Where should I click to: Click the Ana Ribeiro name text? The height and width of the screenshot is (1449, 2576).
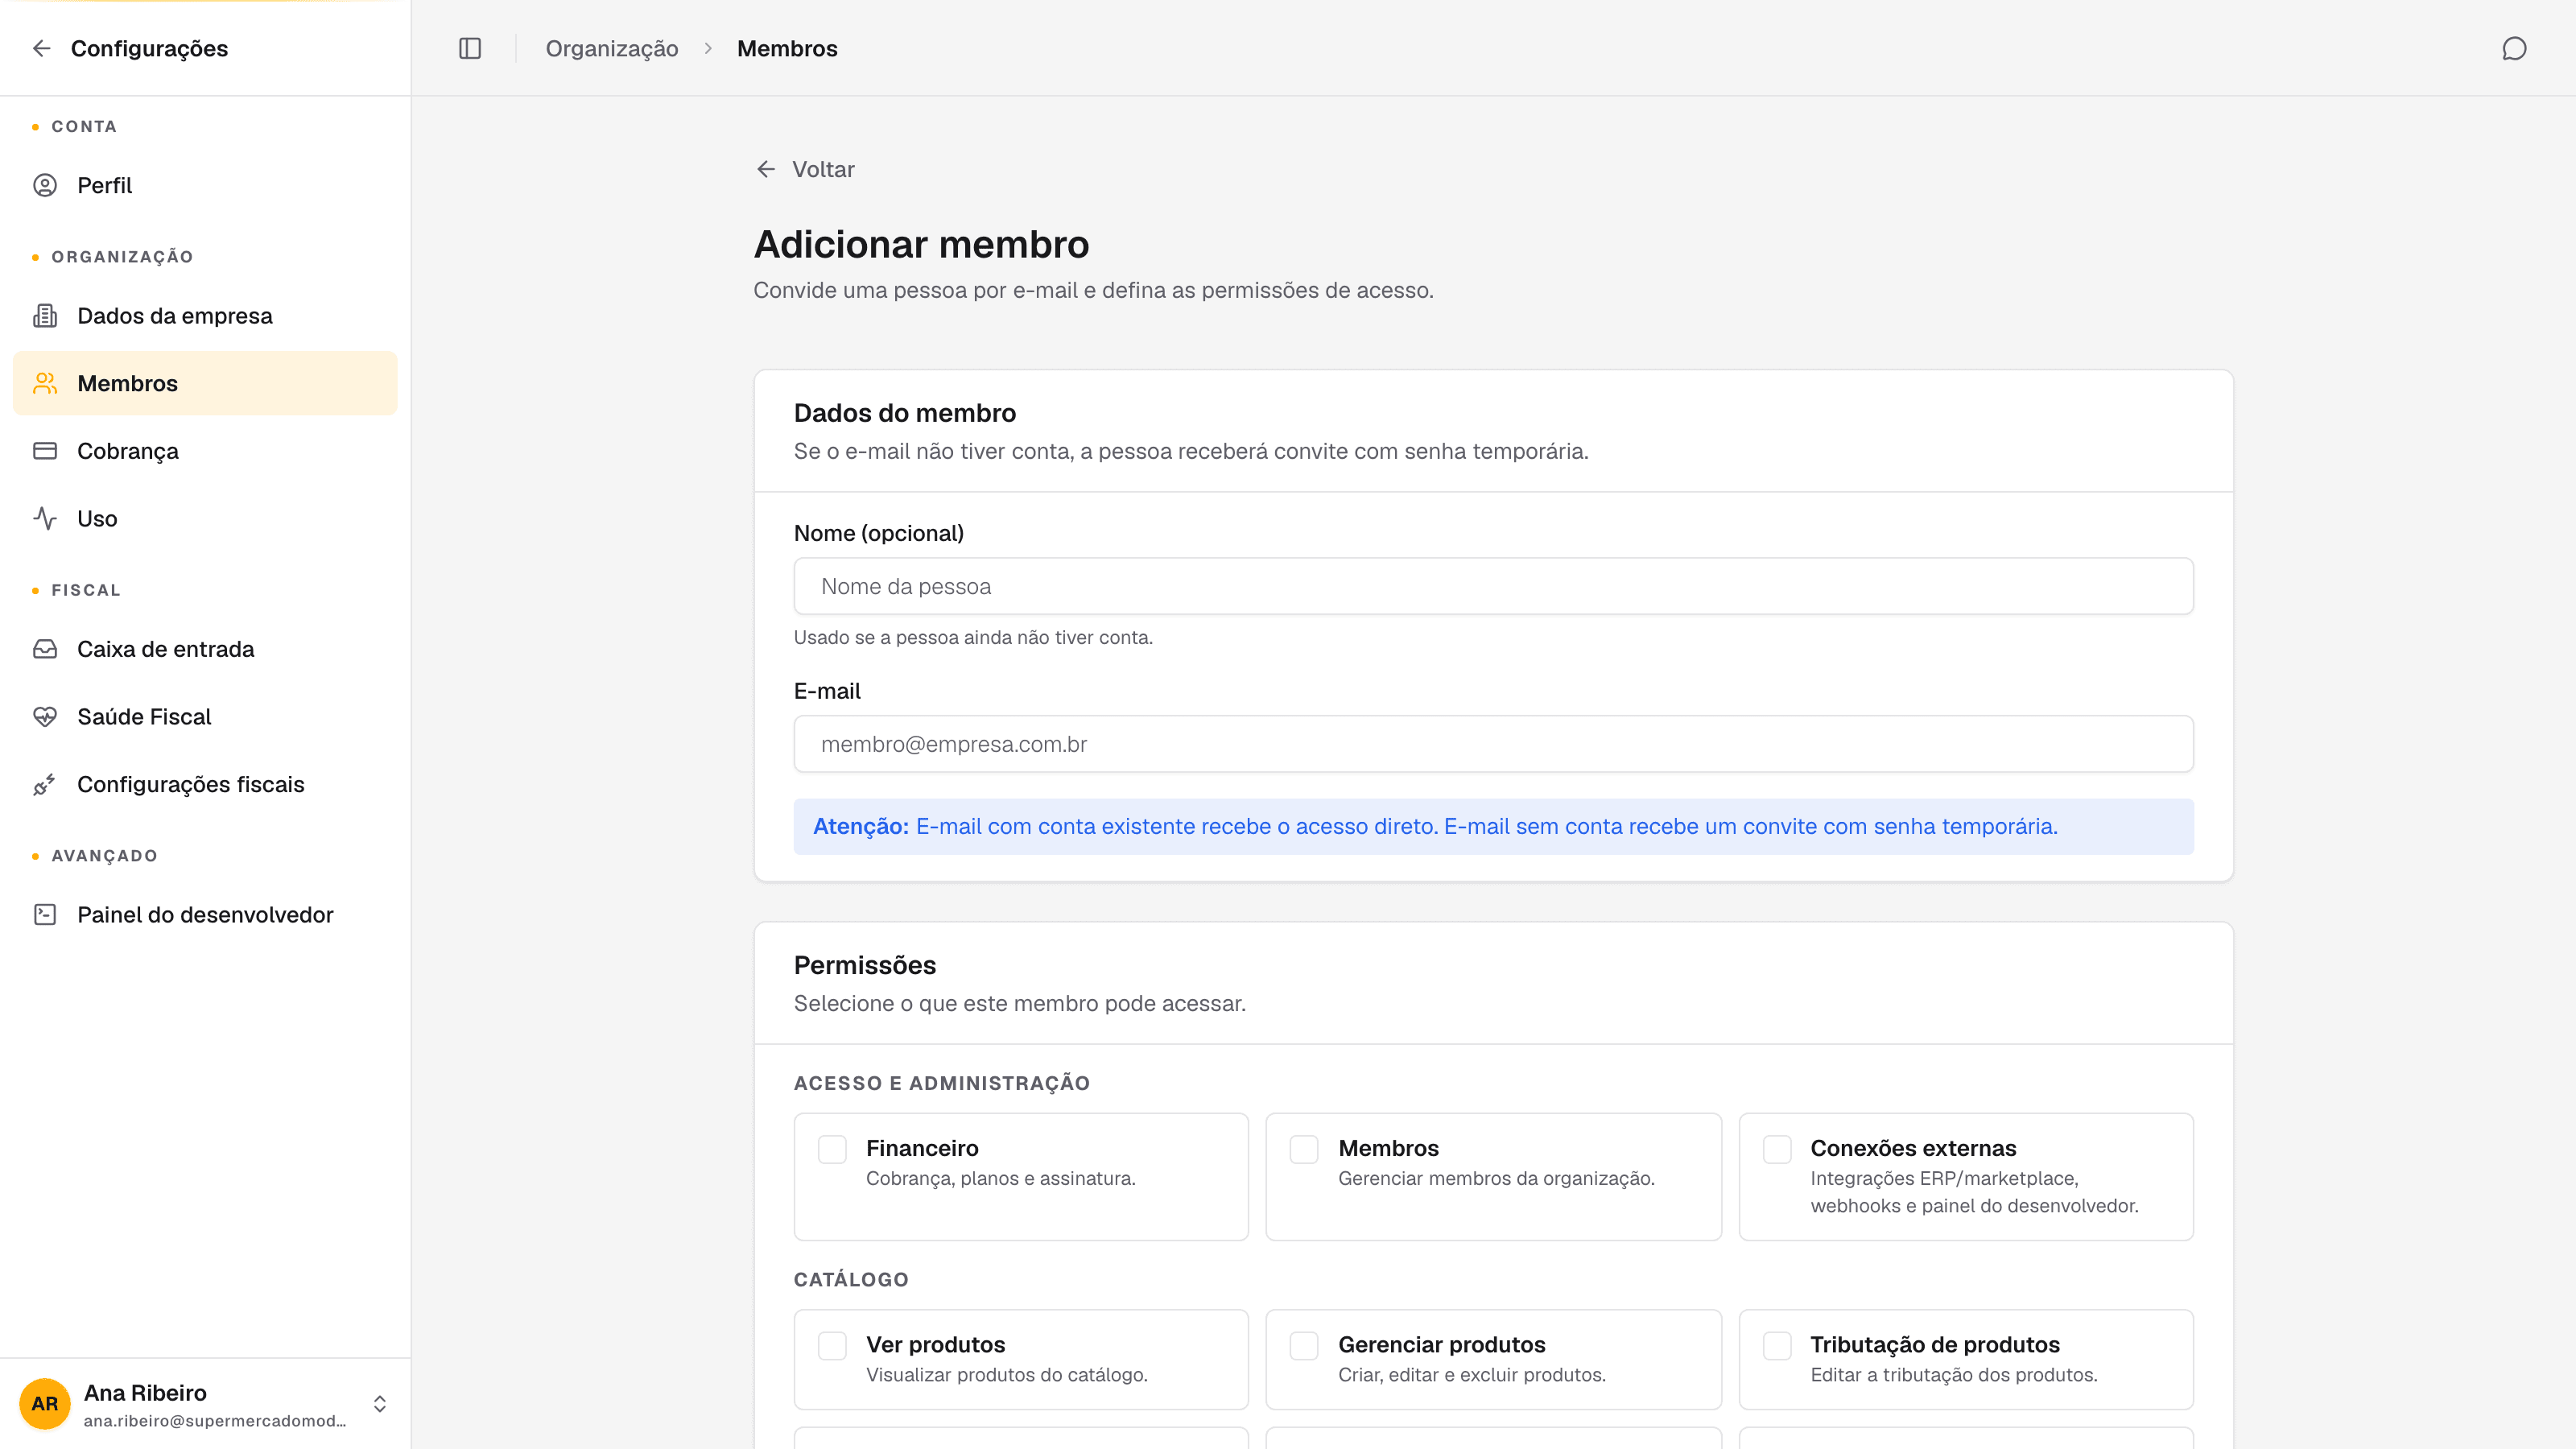[x=145, y=1392]
